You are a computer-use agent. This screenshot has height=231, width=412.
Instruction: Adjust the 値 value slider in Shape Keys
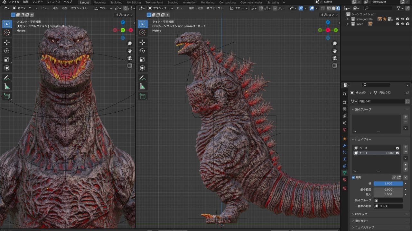click(x=388, y=183)
